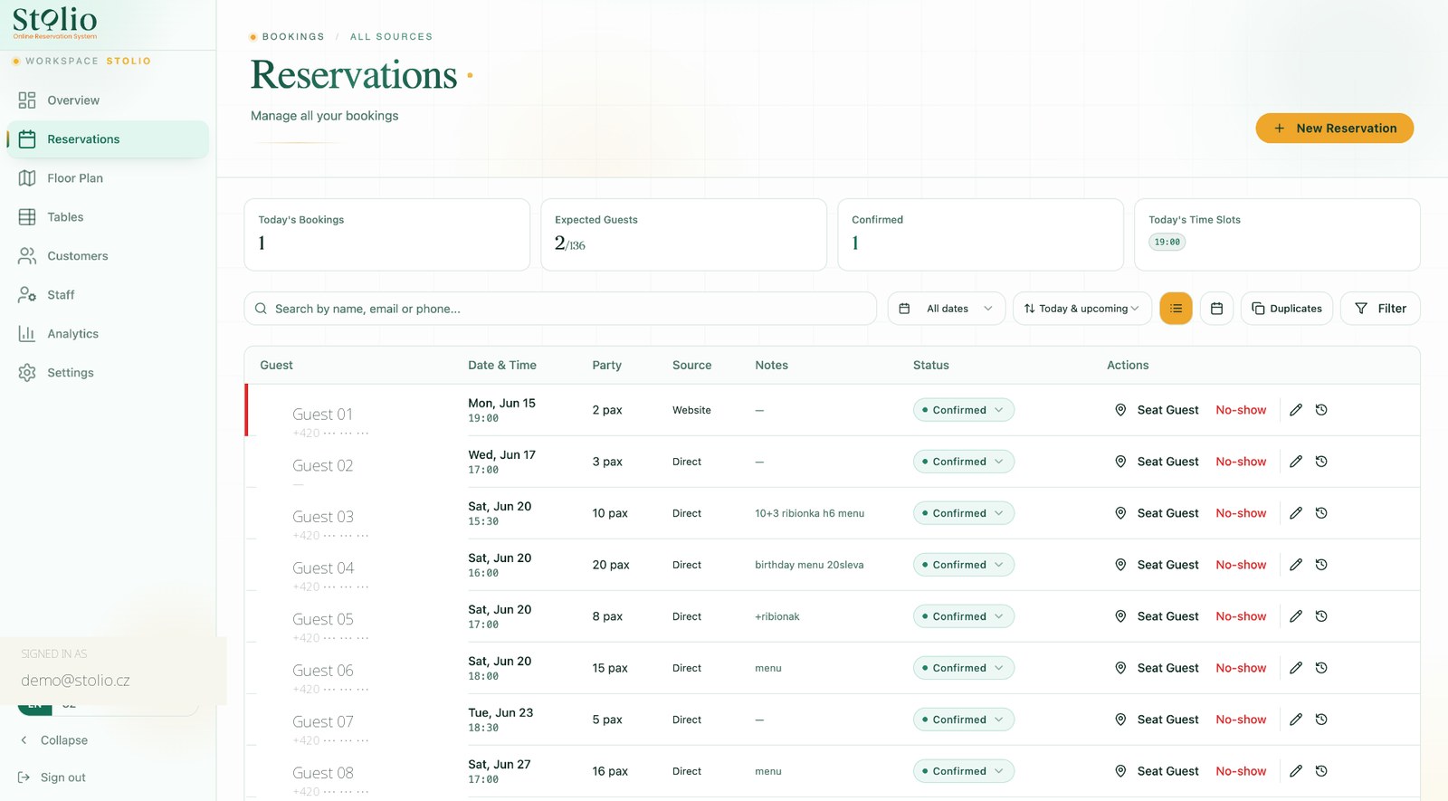The height and width of the screenshot is (801, 1448).
Task: Open Customers in the sidebar
Action: tap(109, 256)
